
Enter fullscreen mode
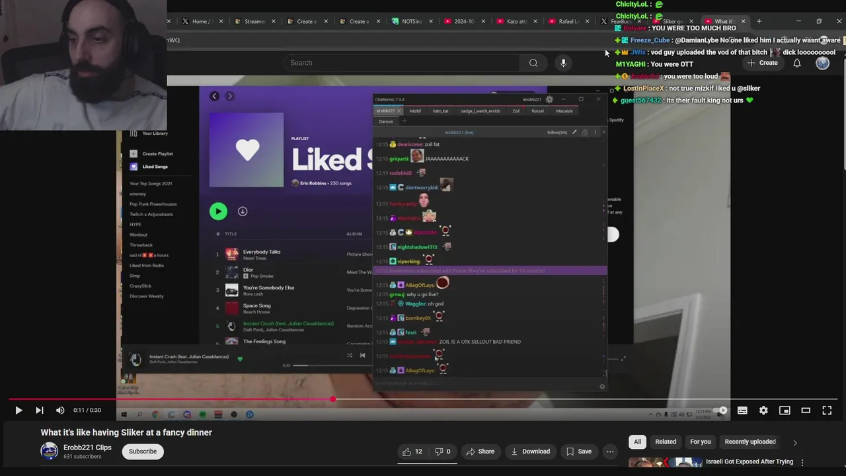pyautogui.click(x=827, y=411)
